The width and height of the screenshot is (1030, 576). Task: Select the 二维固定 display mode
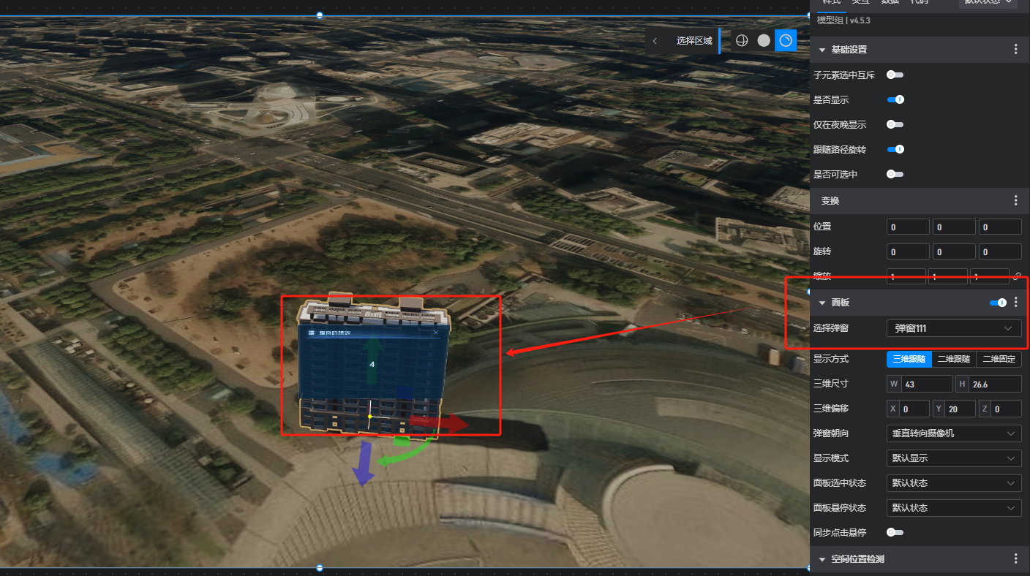tap(999, 359)
